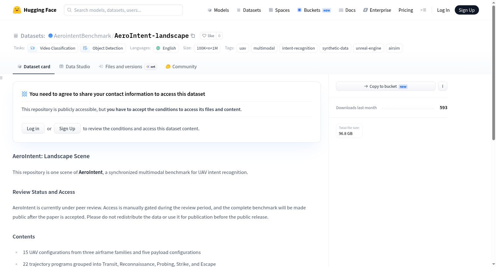This screenshot has width=496, height=267.
Task: Click the synthetic-data tag
Action: pyautogui.click(x=335, y=48)
